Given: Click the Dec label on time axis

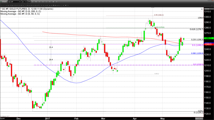Looking at the screenshot, I should pos(18,119).
